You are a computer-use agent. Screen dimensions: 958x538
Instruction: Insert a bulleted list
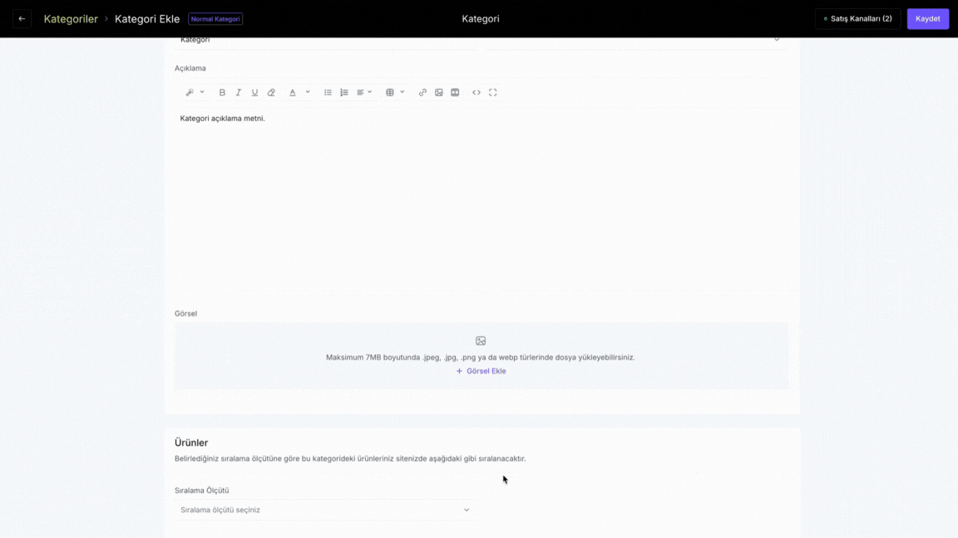point(328,93)
